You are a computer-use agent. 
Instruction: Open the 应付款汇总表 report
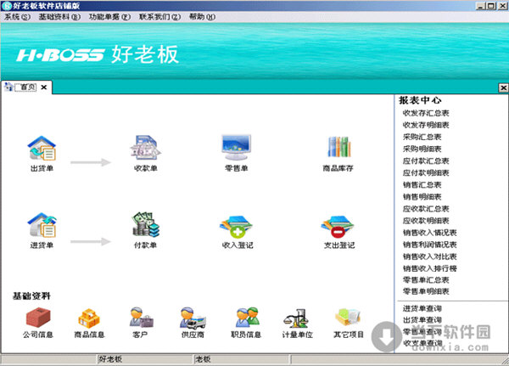click(x=426, y=160)
